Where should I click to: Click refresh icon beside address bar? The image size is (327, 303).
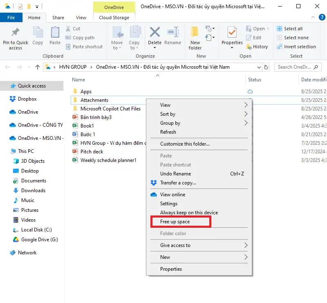pyautogui.click(x=266, y=67)
